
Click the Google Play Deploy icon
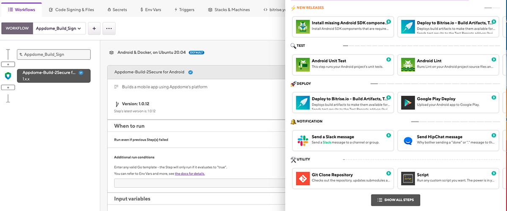pos(408,102)
